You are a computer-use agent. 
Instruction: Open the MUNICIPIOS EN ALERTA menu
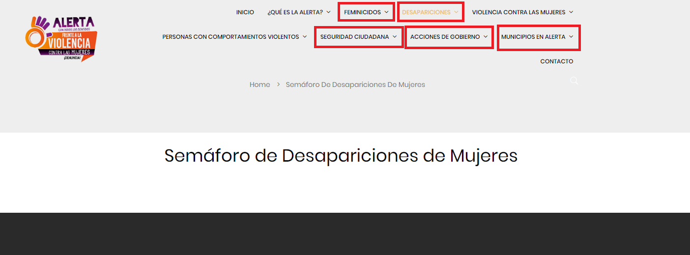pos(533,37)
